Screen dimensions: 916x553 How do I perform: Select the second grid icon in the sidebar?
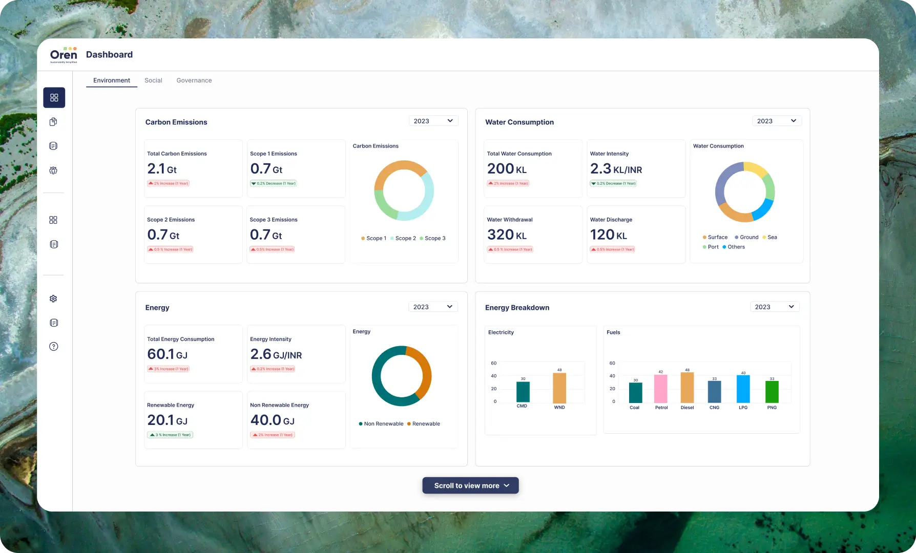click(53, 220)
